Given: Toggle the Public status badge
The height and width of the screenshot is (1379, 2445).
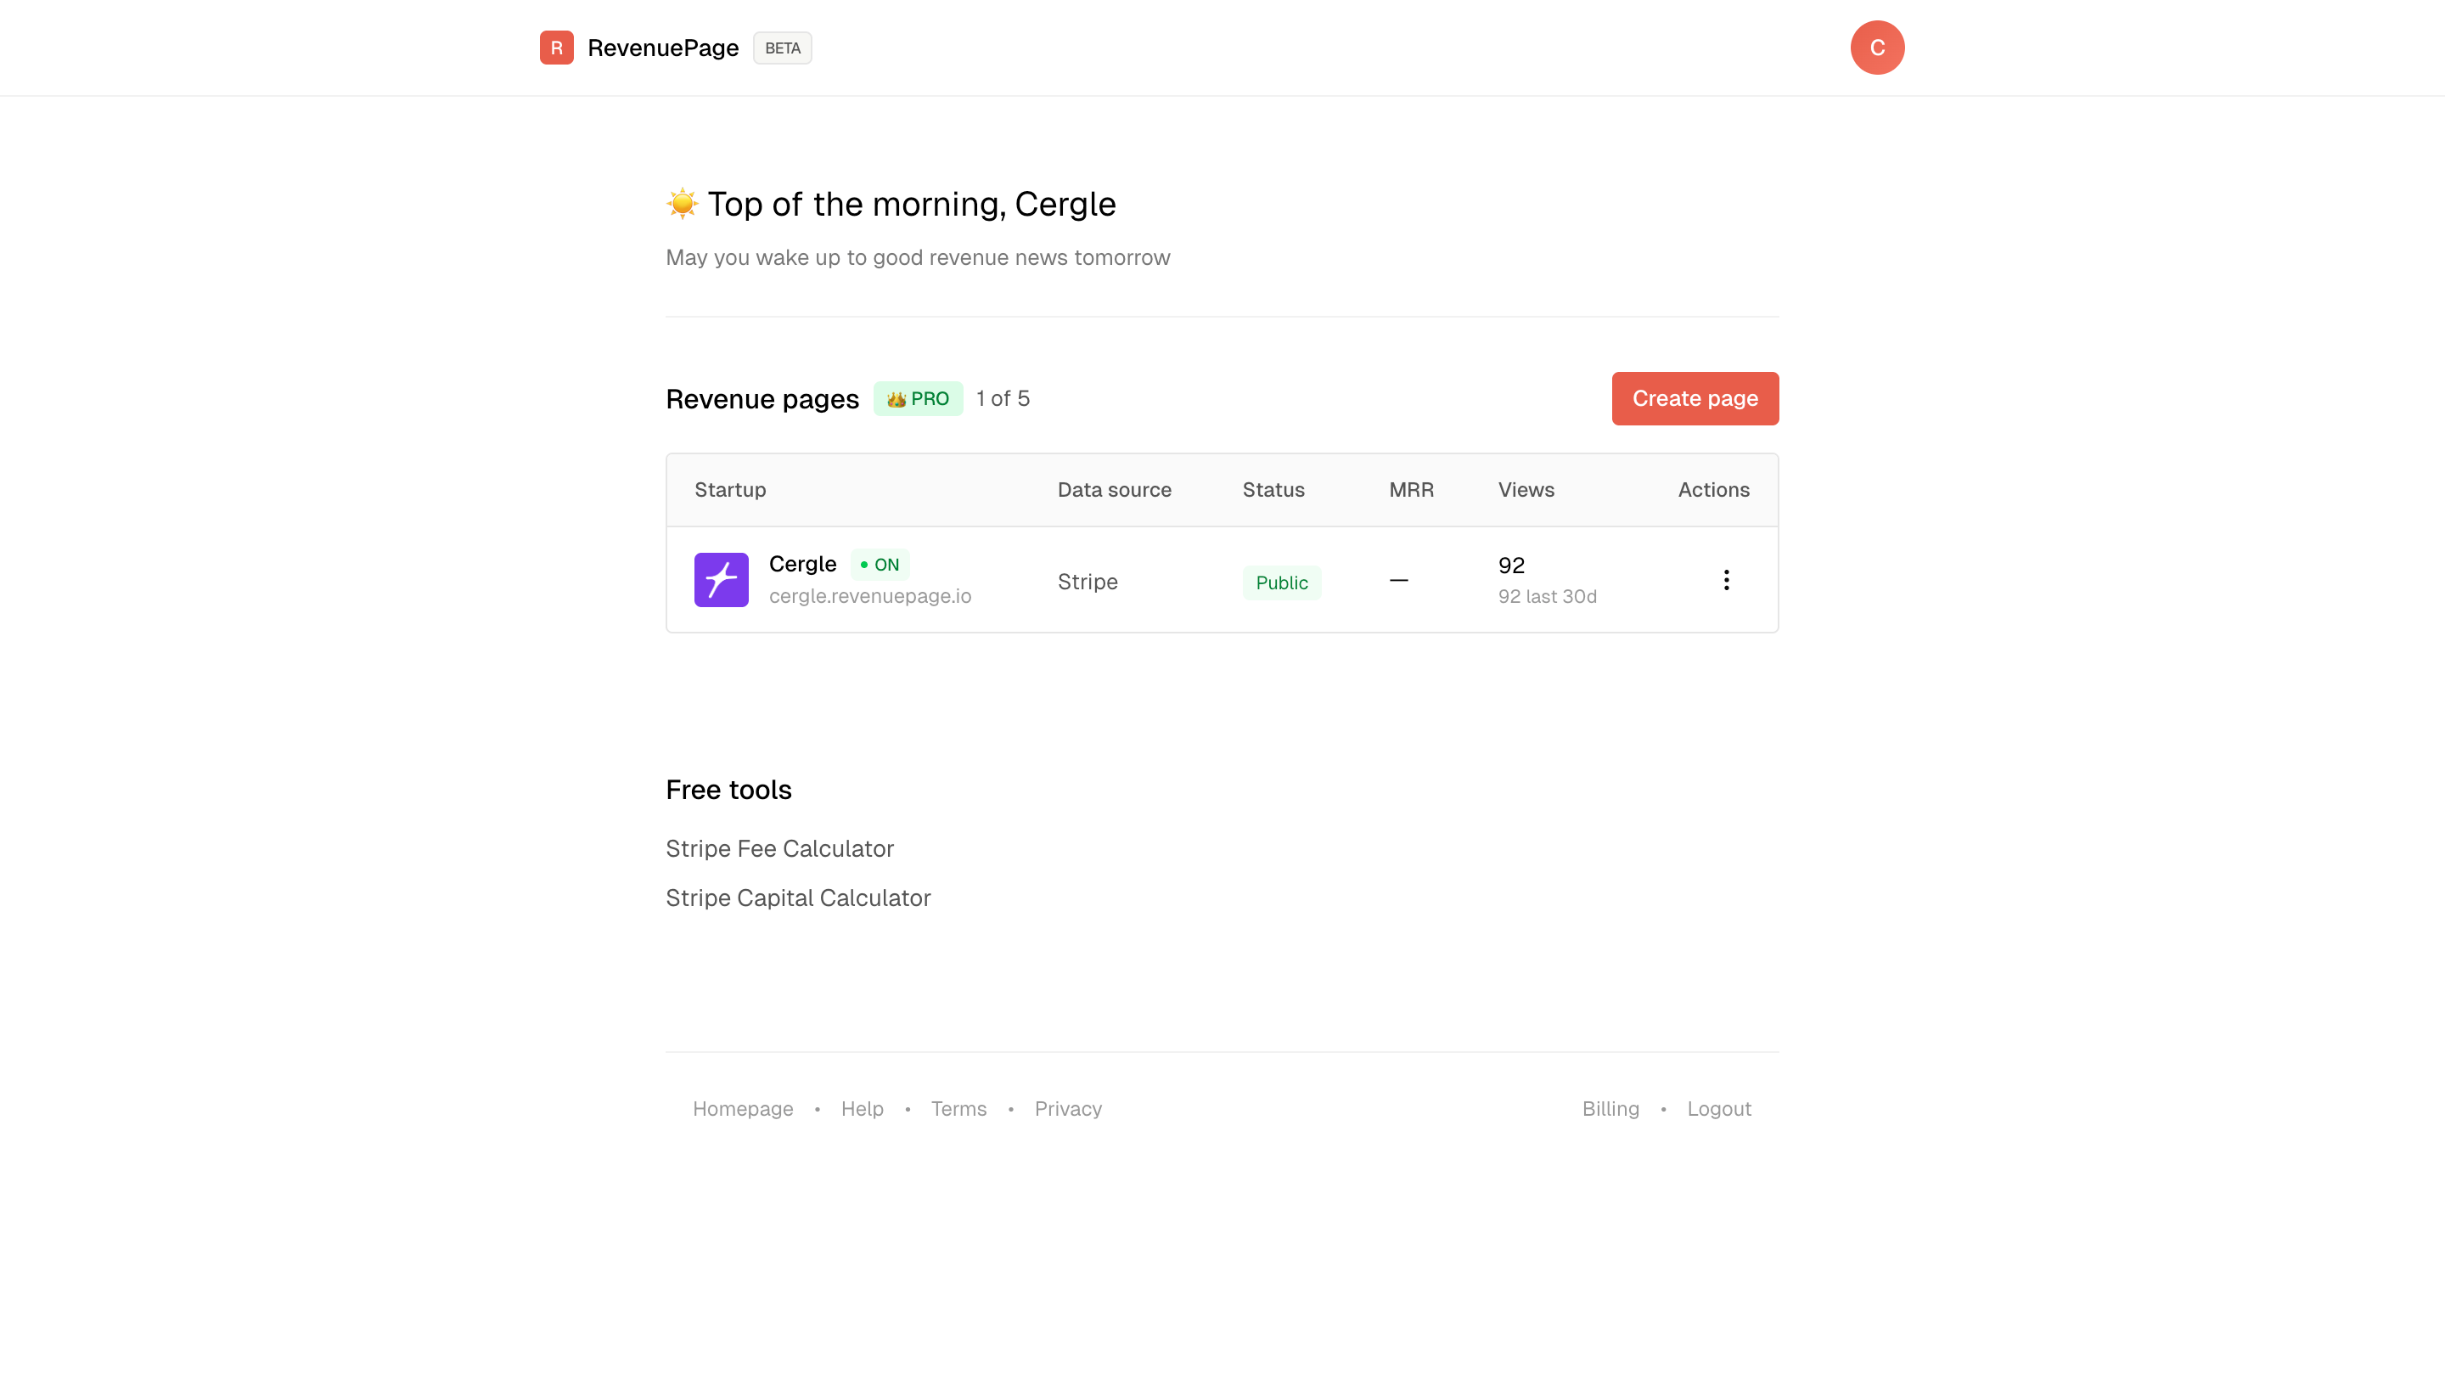Looking at the screenshot, I should tap(1281, 582).
